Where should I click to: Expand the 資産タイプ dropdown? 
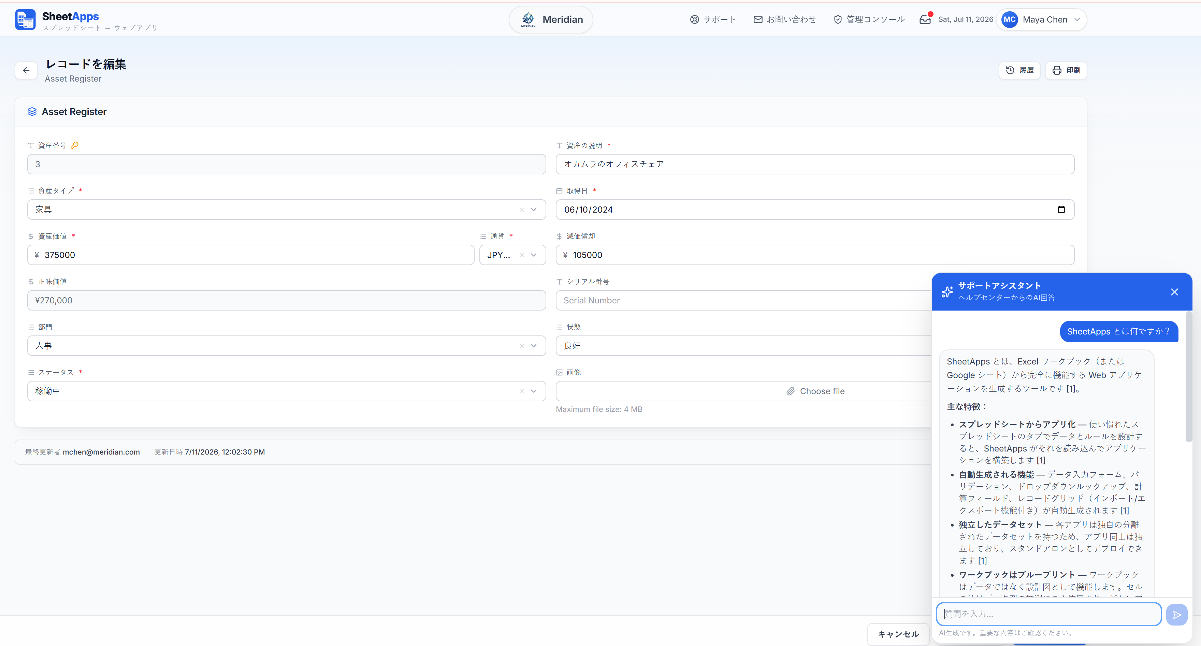[x=534, y=210]
